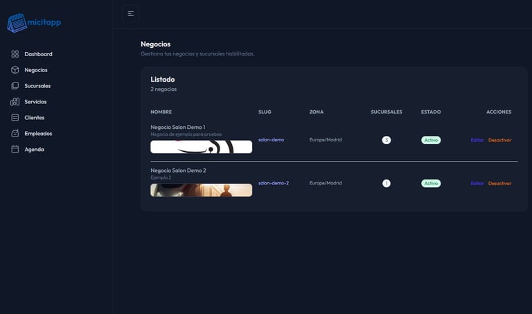Screen dimensions: 532x314
Task: Click the Agenda calendar icon
Action: pos(15,149)
